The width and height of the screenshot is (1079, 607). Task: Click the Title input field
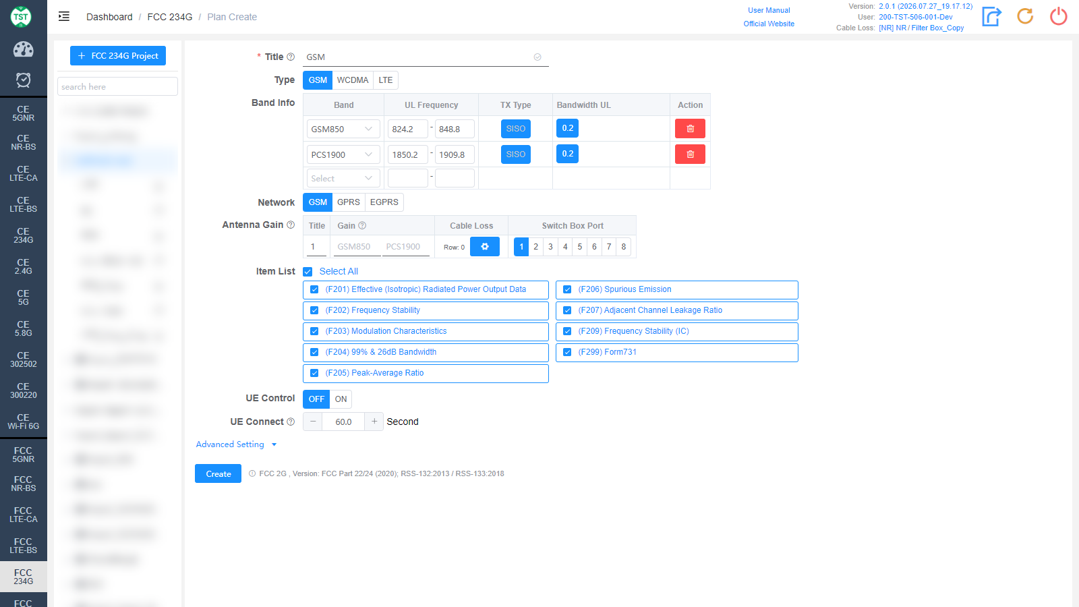click(426, 57)
